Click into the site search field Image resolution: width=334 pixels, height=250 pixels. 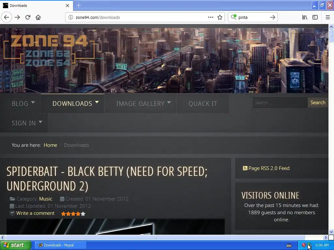tap(280, 103)
